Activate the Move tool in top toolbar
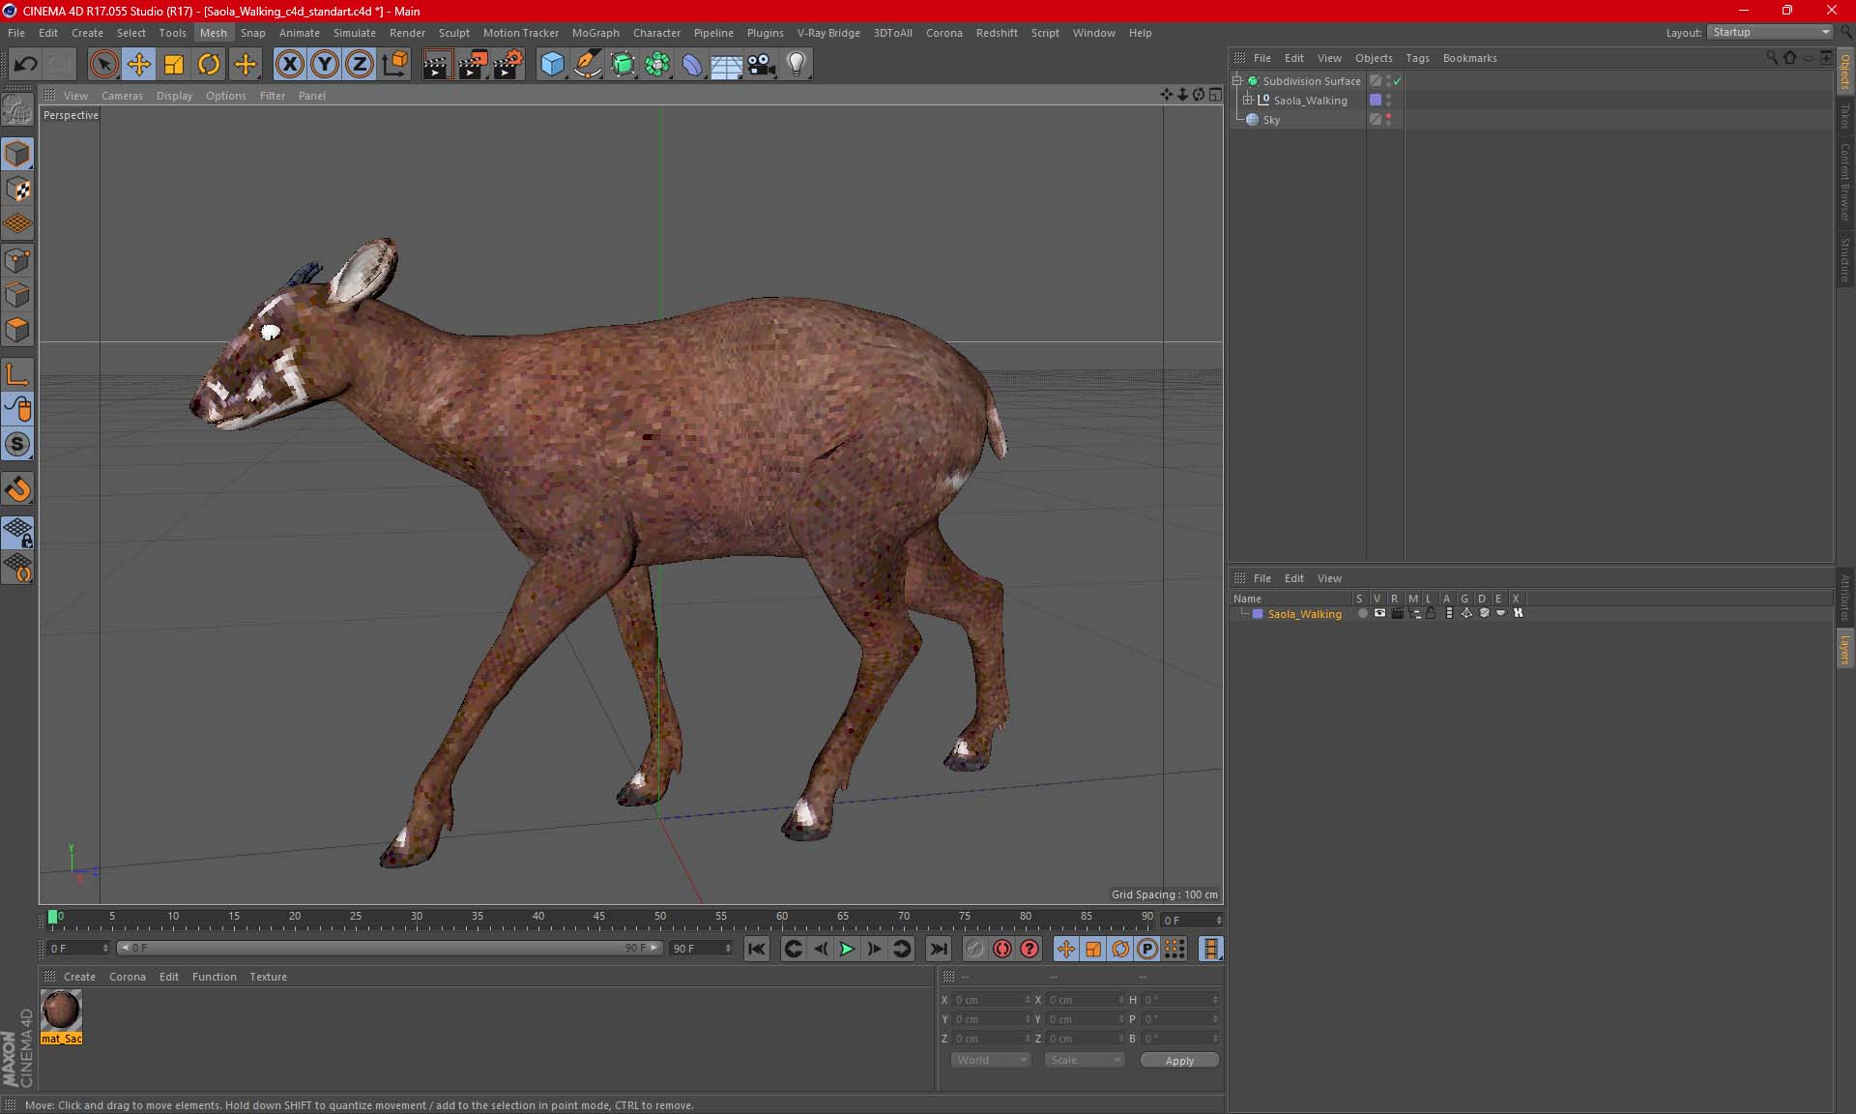Screen dimensions: 1856x1114 coord(138,65)
